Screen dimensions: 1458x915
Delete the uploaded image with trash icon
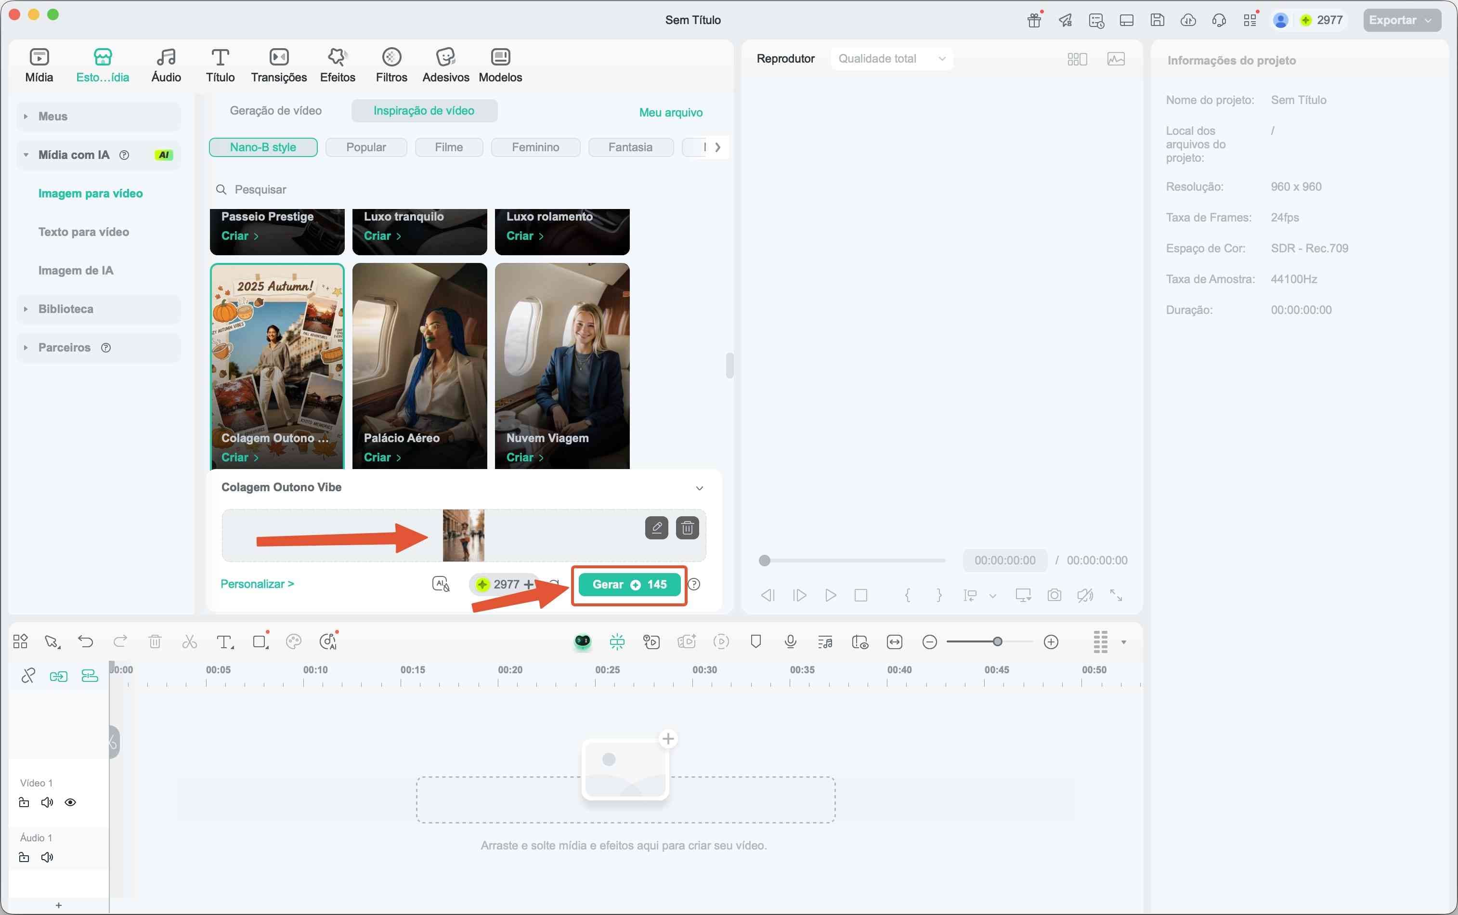pyautogui.click(x=687, y=528)
